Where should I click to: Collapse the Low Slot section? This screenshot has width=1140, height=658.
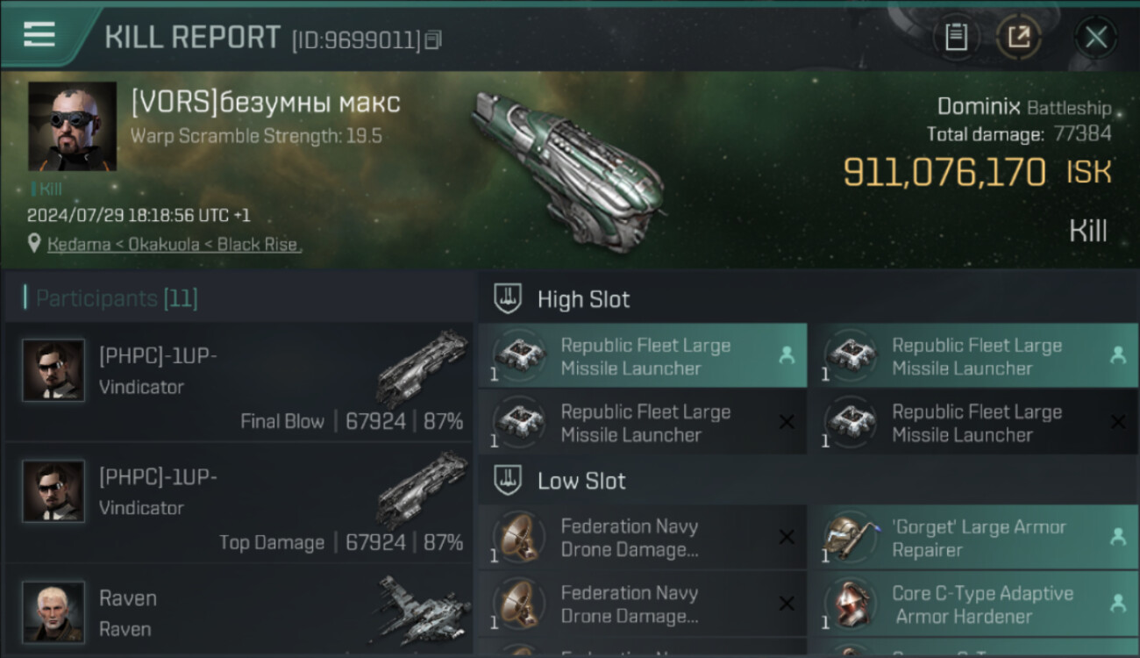click(x=509, y=481)
